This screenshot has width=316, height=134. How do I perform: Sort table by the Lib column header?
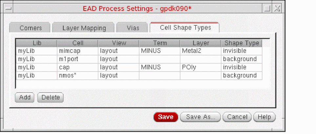tap(37, 43)
